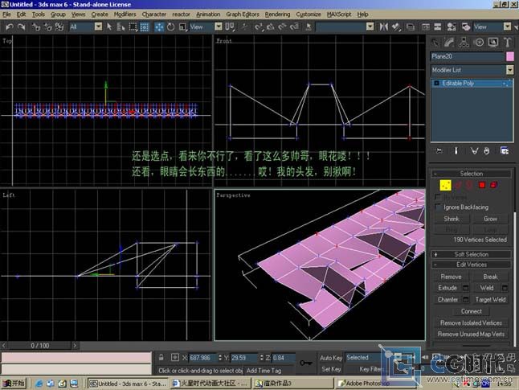Activate Select and Uniform Scale tool
Image resolution: width=519 pixels, height=390 pixels.
(x=182, y=27)
